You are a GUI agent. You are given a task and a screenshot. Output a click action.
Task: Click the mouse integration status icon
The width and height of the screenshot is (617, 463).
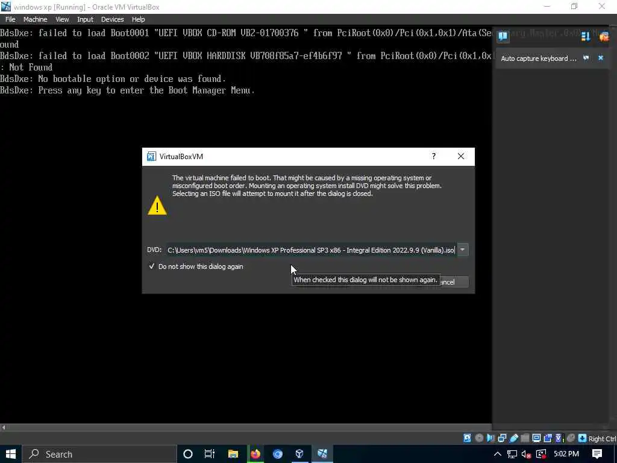point(571,438)
